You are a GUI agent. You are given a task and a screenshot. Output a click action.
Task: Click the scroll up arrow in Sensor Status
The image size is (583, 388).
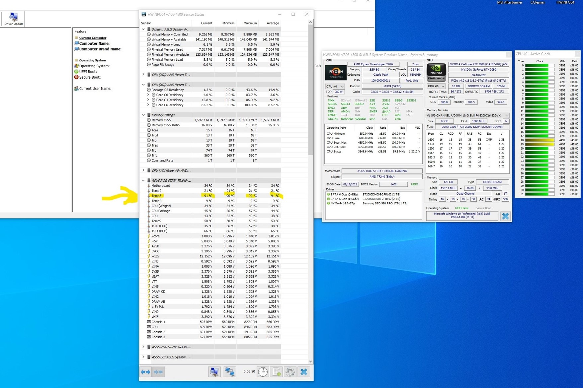pos(310,23)
